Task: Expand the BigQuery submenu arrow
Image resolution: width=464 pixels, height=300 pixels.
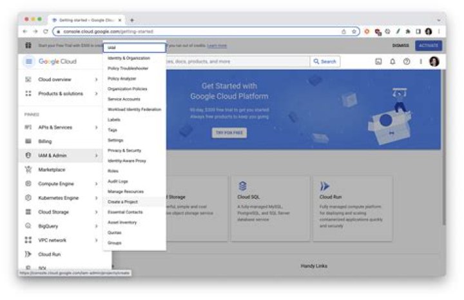Action: click(96, 226)
